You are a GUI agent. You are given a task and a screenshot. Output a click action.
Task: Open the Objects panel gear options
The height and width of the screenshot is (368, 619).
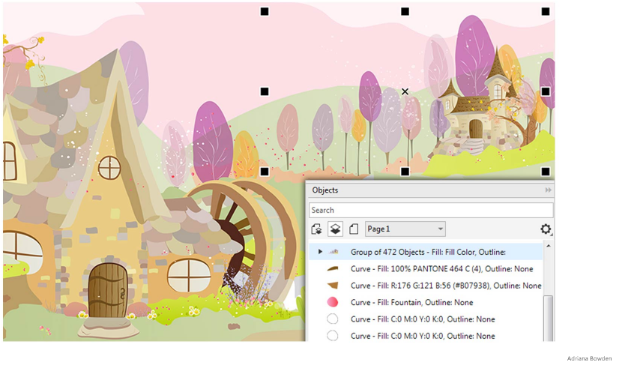(x=546, y=229)
